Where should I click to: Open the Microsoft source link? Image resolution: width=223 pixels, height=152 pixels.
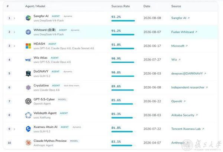(x=178, y=46)
